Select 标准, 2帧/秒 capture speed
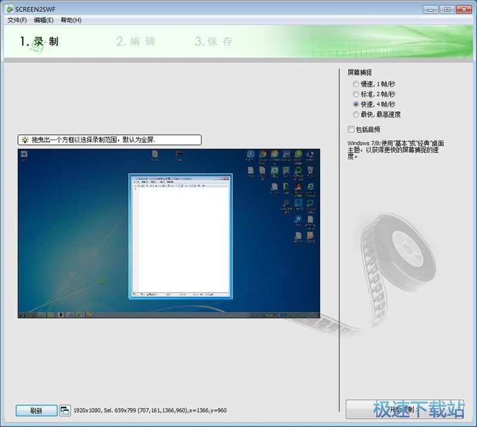Viewport: 477px width, 427px height. pos(374,94)
